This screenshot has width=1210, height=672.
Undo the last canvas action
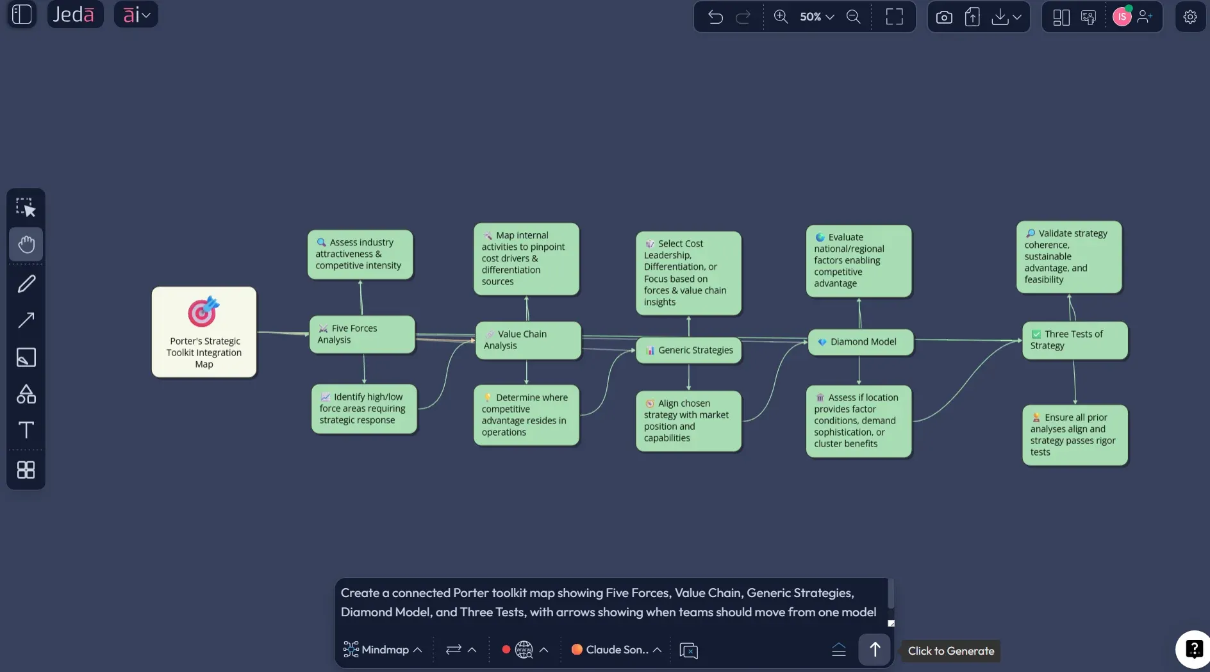[715, 17]
